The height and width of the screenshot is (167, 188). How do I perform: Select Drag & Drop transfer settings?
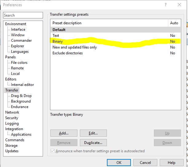coord(21,96)
